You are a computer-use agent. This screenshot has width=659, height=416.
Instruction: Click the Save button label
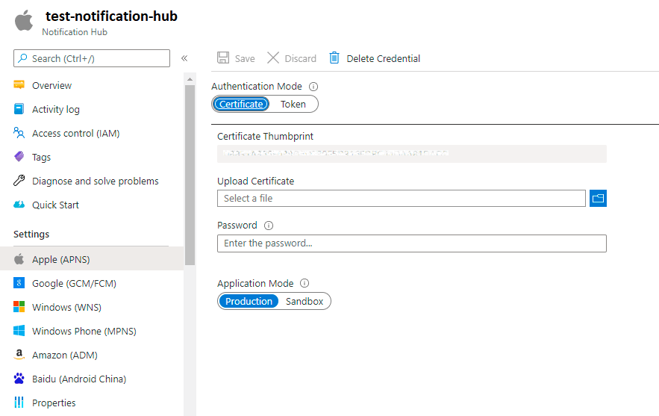[x=245, y=58]
